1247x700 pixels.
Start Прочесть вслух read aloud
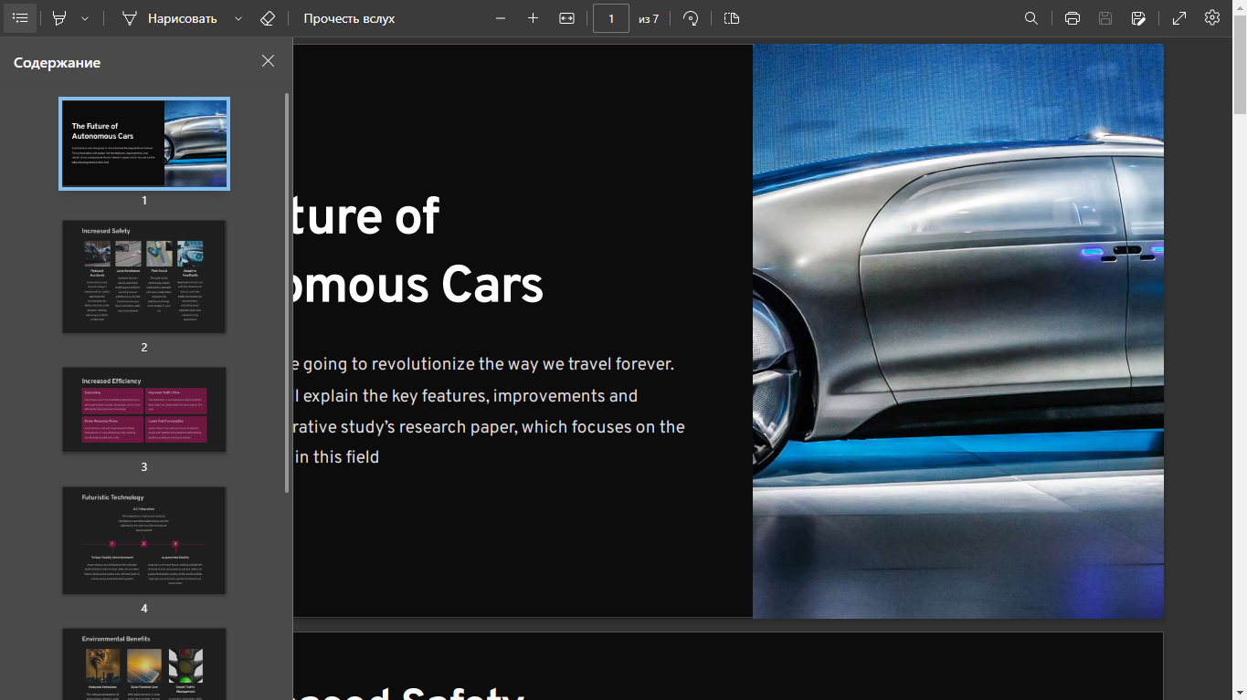click(349, 18)
